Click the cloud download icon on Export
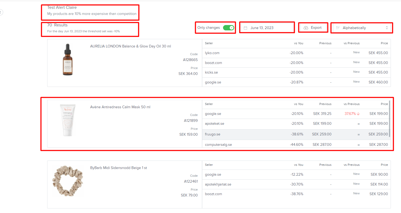The image size is (401, 213). pos(306,28)
